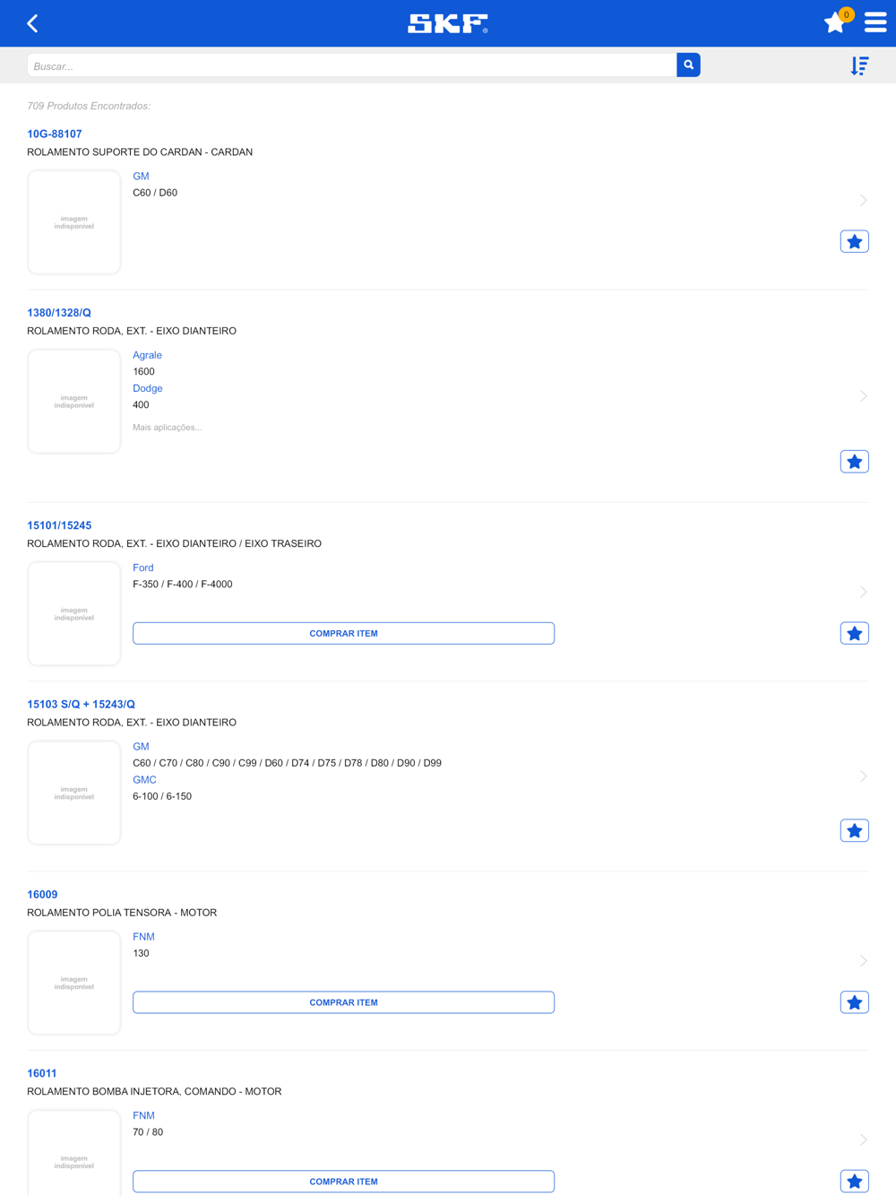Screen dimensions: 896x1196
Task: Select FNM brand under 16011
Action: click(143, 1116)
